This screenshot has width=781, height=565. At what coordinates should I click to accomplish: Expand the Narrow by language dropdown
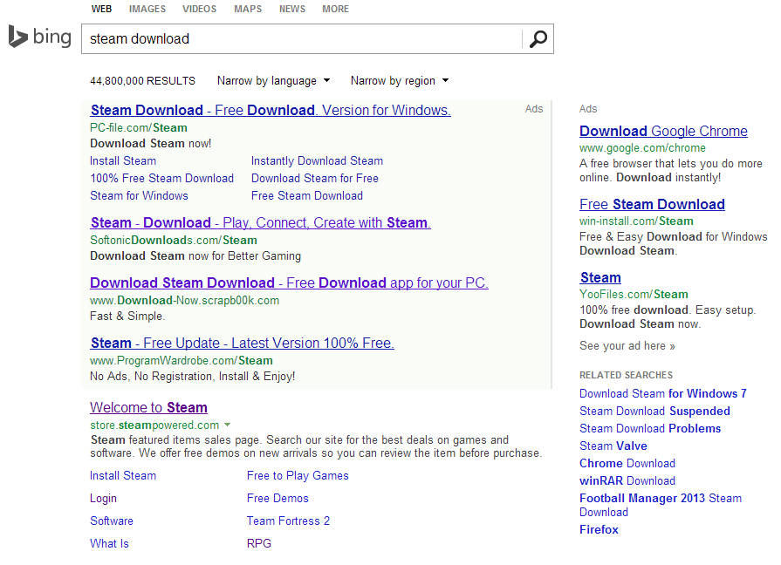273,80
